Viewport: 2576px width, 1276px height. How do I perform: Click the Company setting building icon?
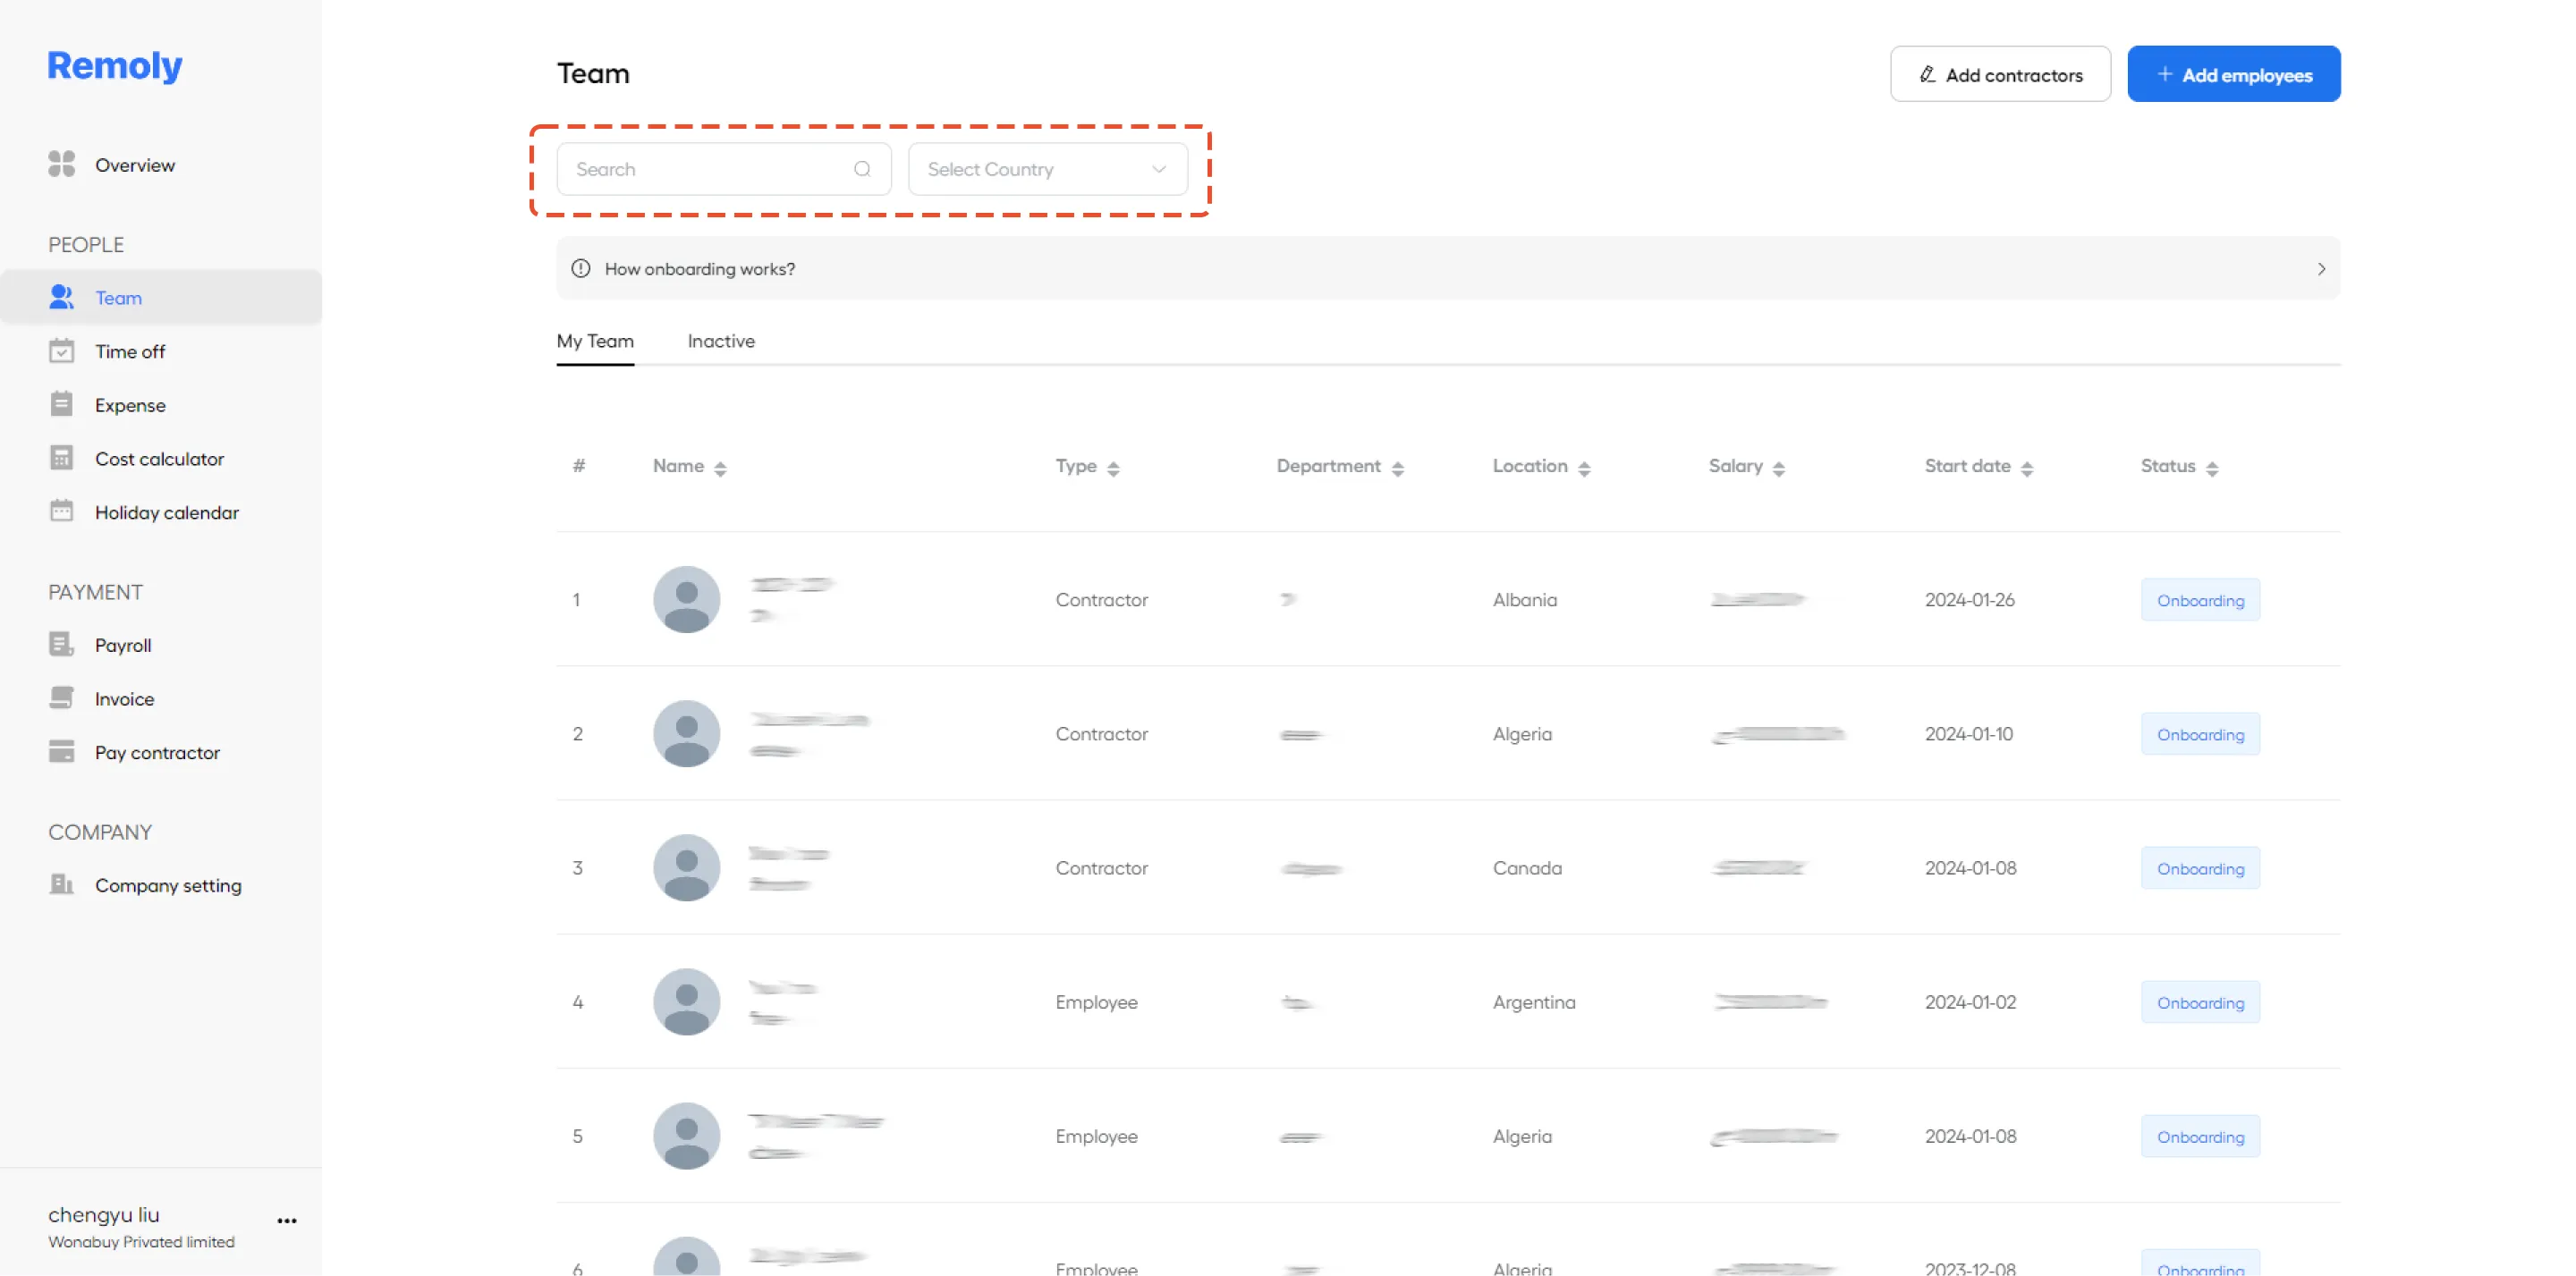[62, 884]
